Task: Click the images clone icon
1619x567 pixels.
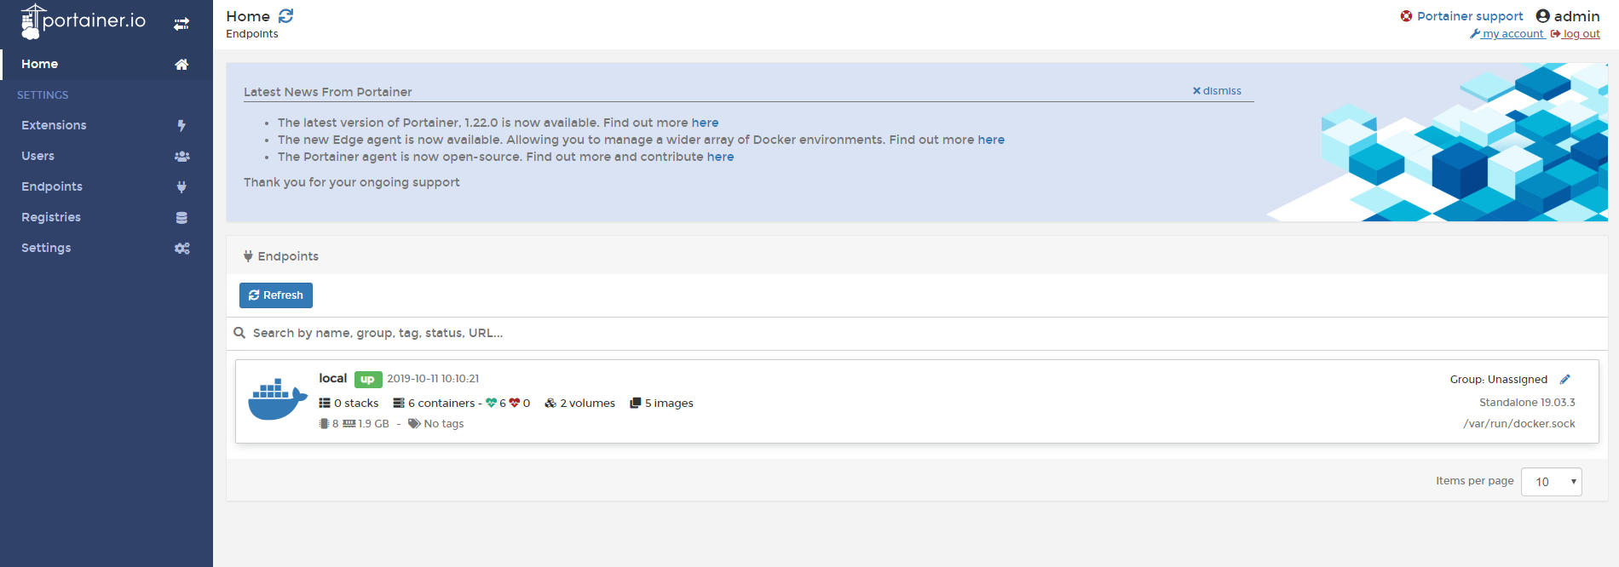Action: click(x=635, y=404)
